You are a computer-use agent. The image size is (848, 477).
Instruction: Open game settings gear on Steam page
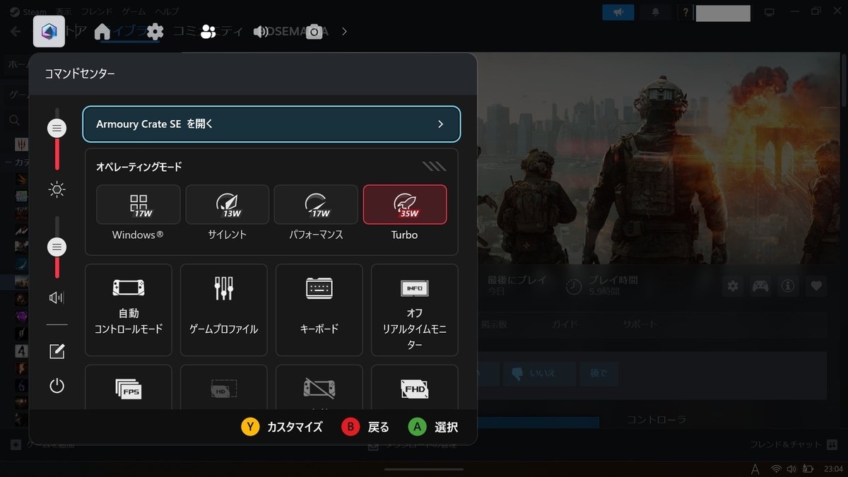tap(733, 286)
